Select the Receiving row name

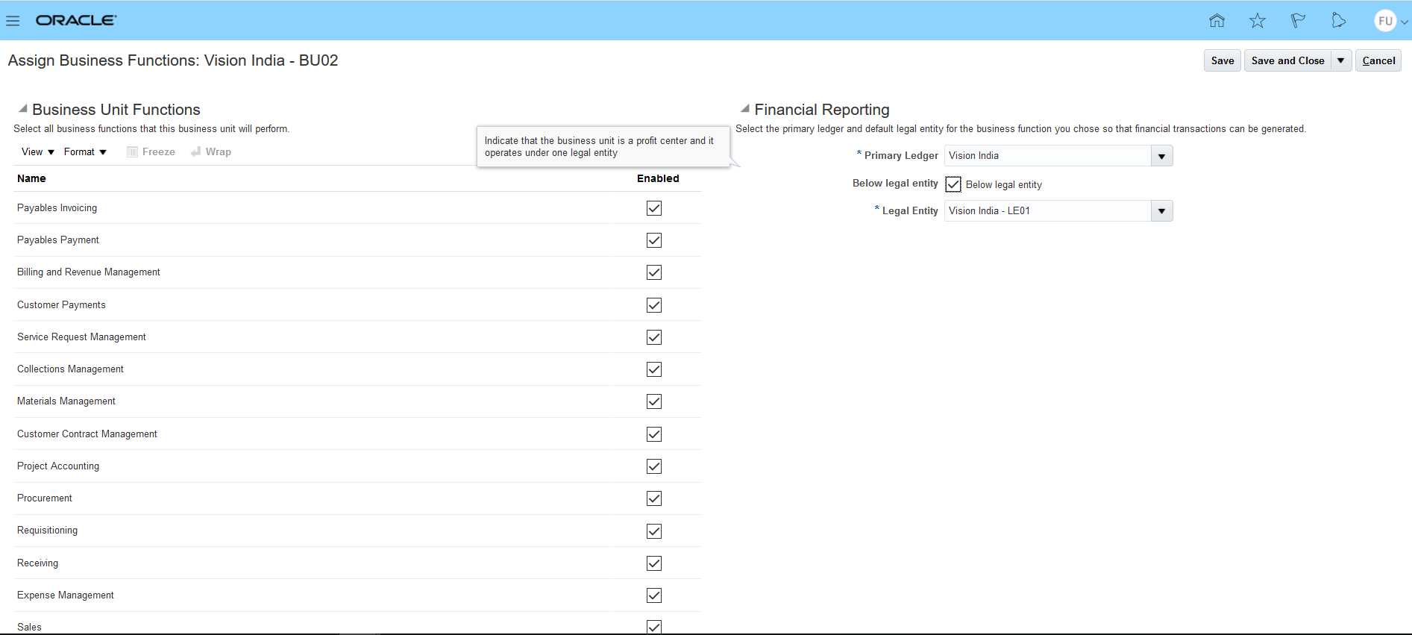click(x=37, y=563)
